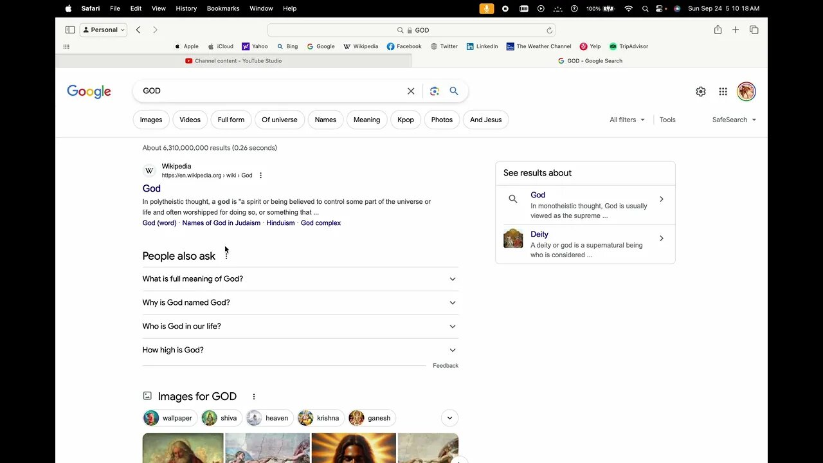Select the ganesh image chip

click(372, 418)
